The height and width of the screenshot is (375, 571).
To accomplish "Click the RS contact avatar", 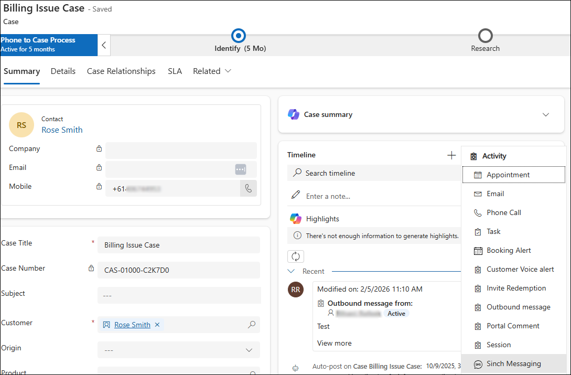I will coord(21,125).
